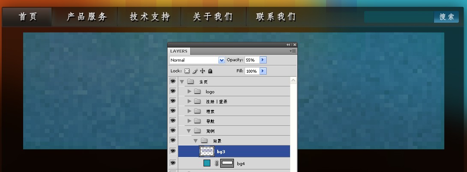The height and width of the screenshot is (172, 467).
Task: Select the 主页 group folder icon
Action: [191, 82]
